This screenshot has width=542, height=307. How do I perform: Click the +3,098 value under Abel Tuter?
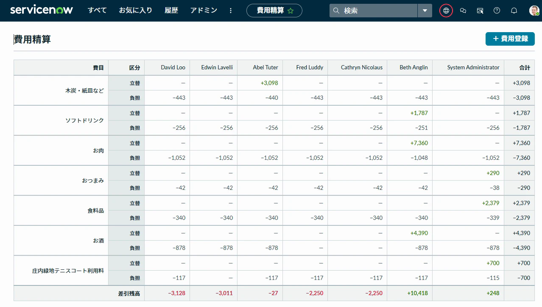pyautogui.click(x=269, y=83)
